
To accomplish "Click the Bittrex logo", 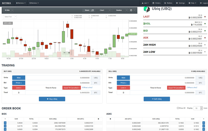I will pyautogui.click(x=6, y=3).
